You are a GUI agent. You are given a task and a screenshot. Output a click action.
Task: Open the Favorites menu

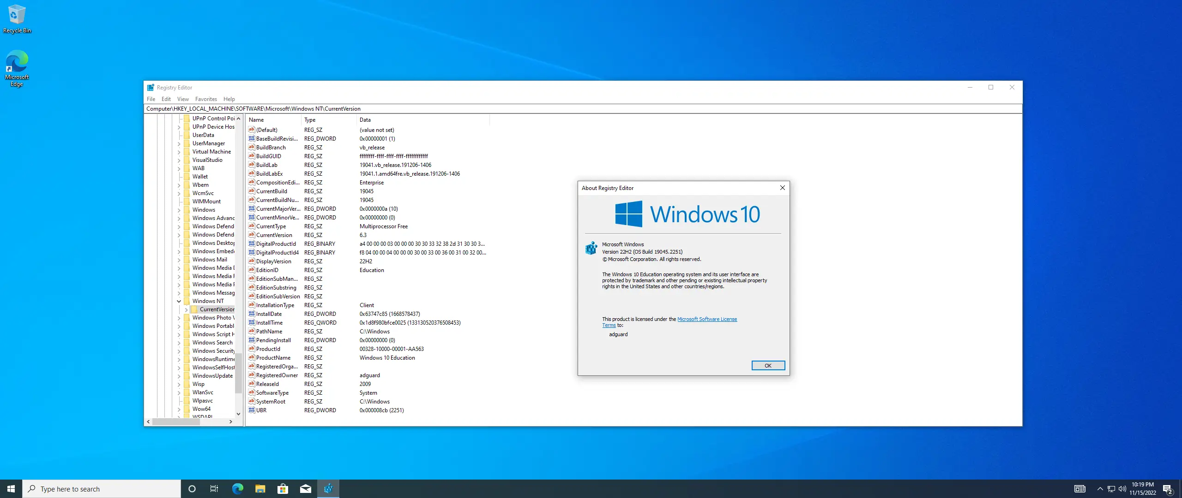click(x=206, y=99)
